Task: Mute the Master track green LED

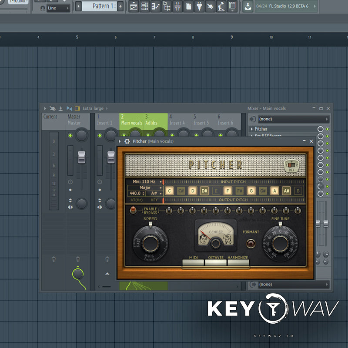Action: [70, 135]
